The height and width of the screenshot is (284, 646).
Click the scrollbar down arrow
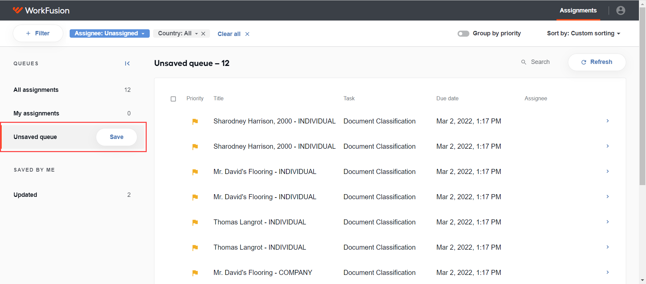[642, 280]
